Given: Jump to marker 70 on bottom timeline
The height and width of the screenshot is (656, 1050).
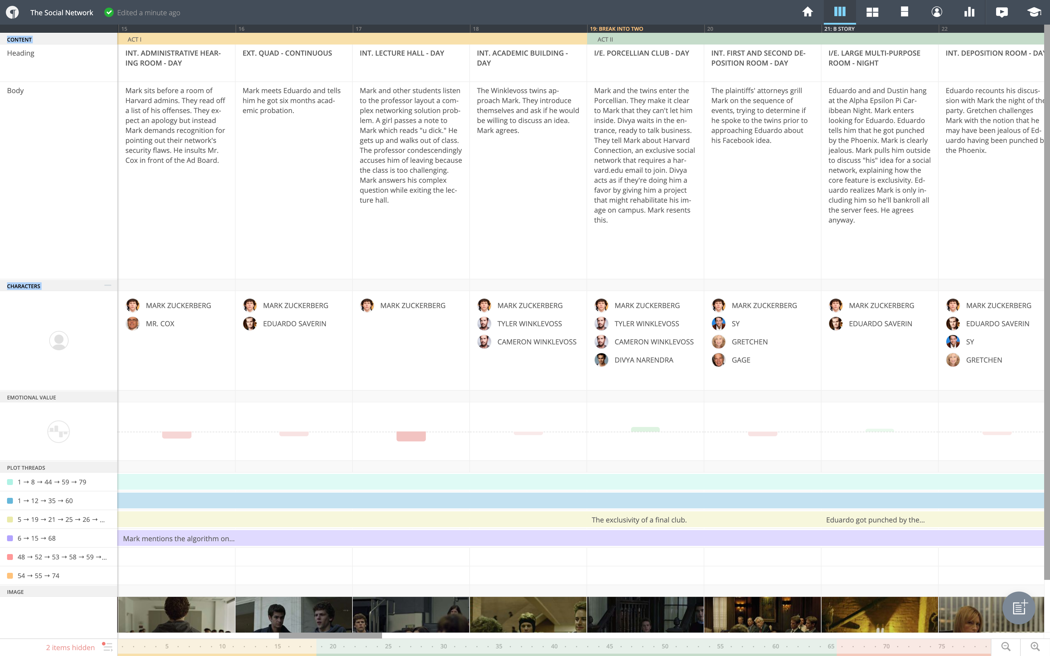Looking at the screenshot, I should [887, 646].
